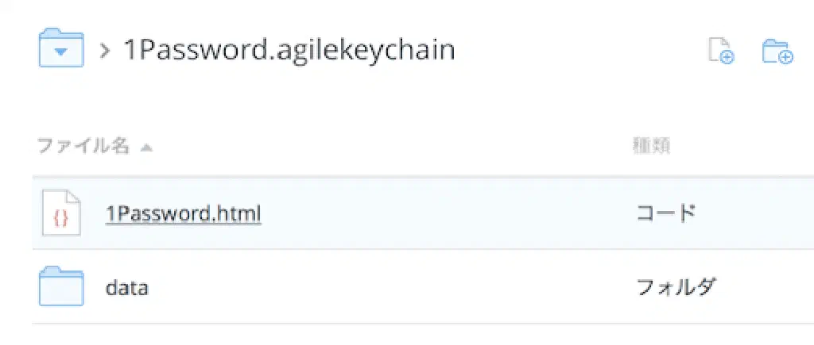Click the create new folder icon

pos(777,51)
